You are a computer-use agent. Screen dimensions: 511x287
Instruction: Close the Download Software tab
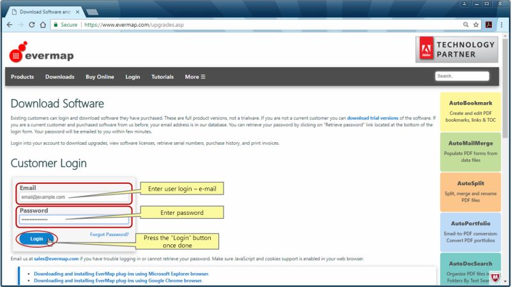(x=77, y=12)
